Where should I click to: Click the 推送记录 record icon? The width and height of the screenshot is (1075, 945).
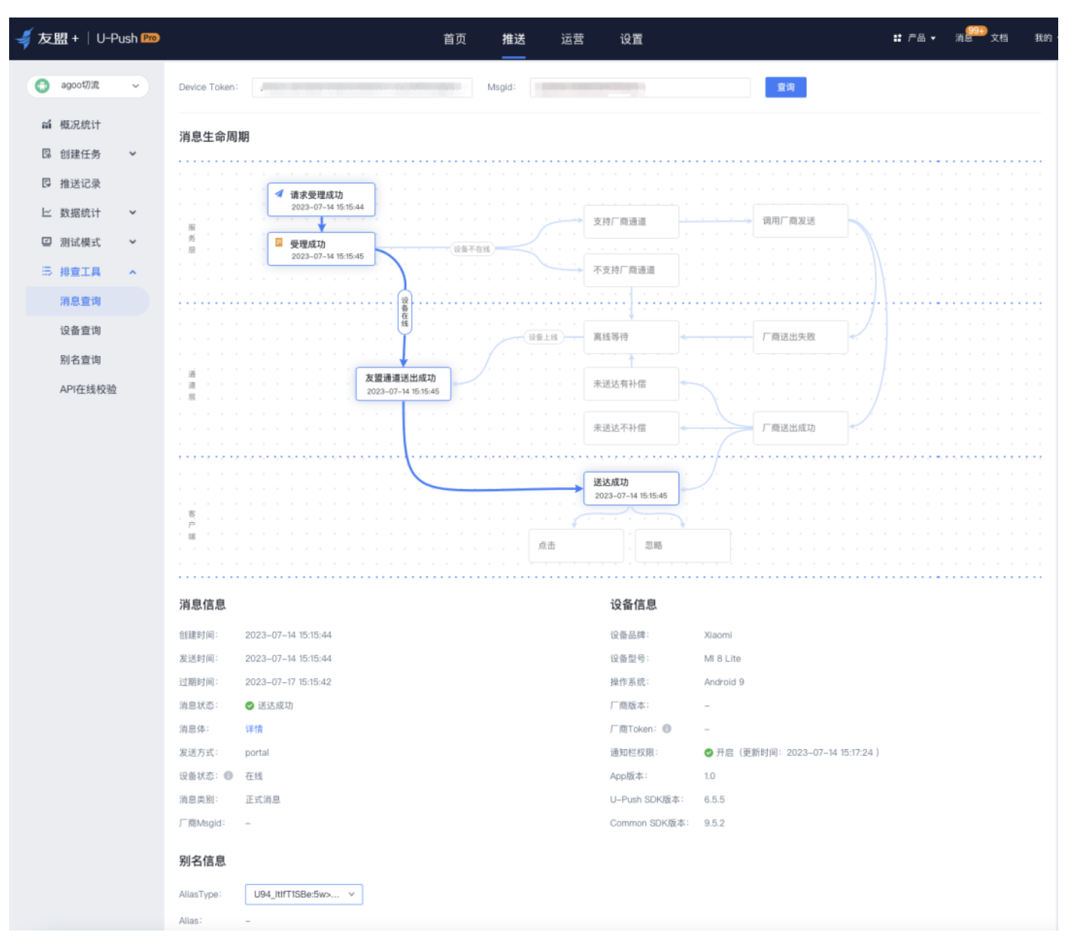tap(47, 183)
